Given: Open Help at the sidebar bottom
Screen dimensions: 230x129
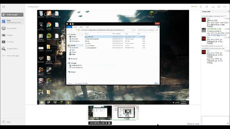Looking at the screenshot, I should pyautogui.click(x=6, y=122).
